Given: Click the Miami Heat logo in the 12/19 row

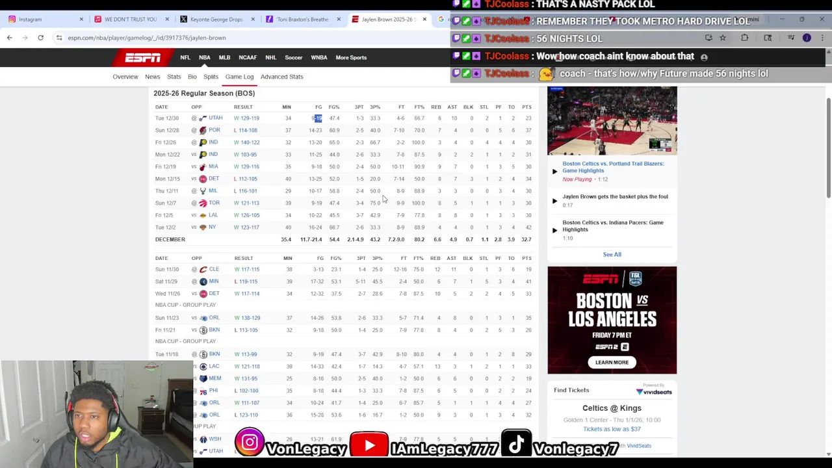Looking at the screenshot, I should pos(203,167).
